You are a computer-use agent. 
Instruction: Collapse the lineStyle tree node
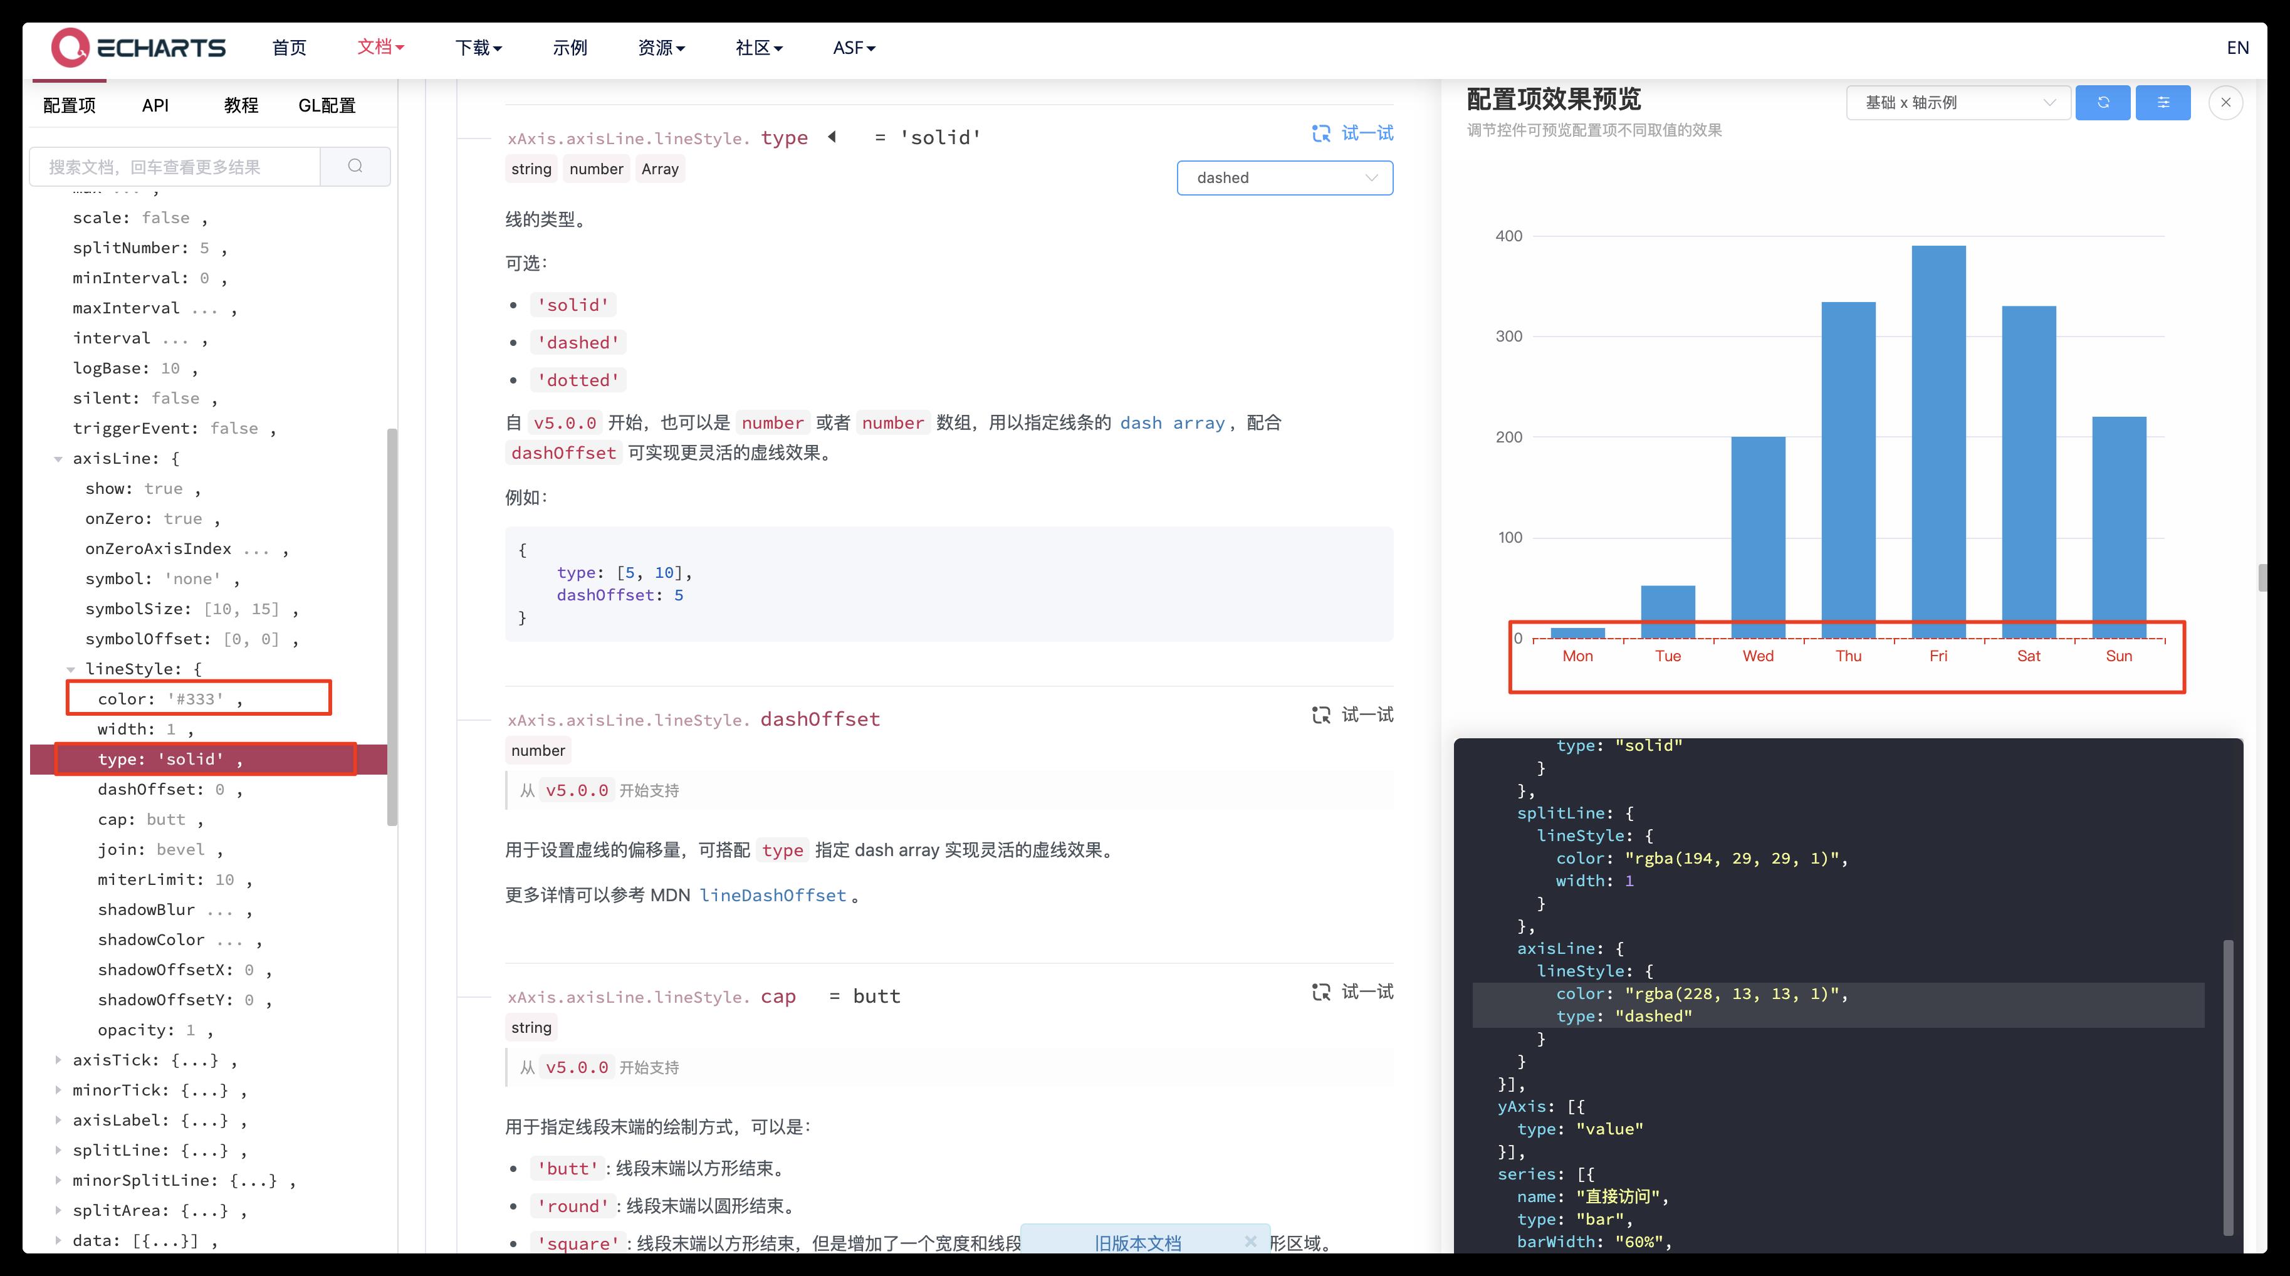click(71, 669)
